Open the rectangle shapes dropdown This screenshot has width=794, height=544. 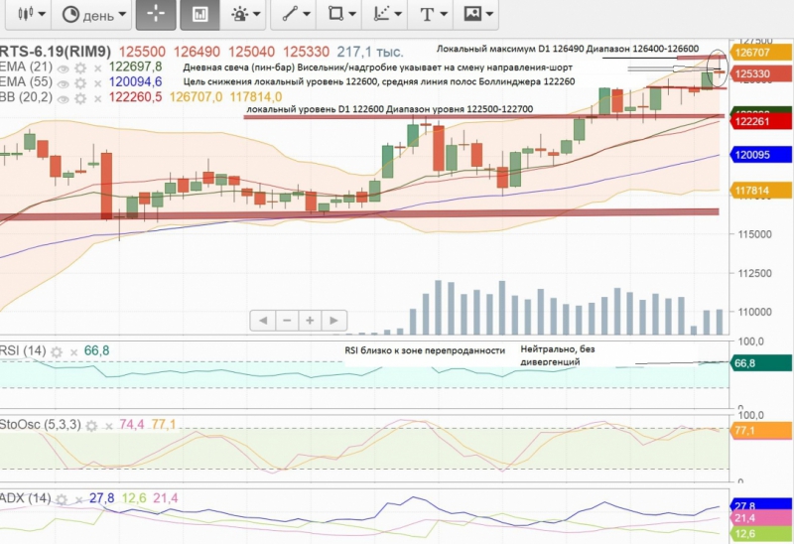coord(340,14)
